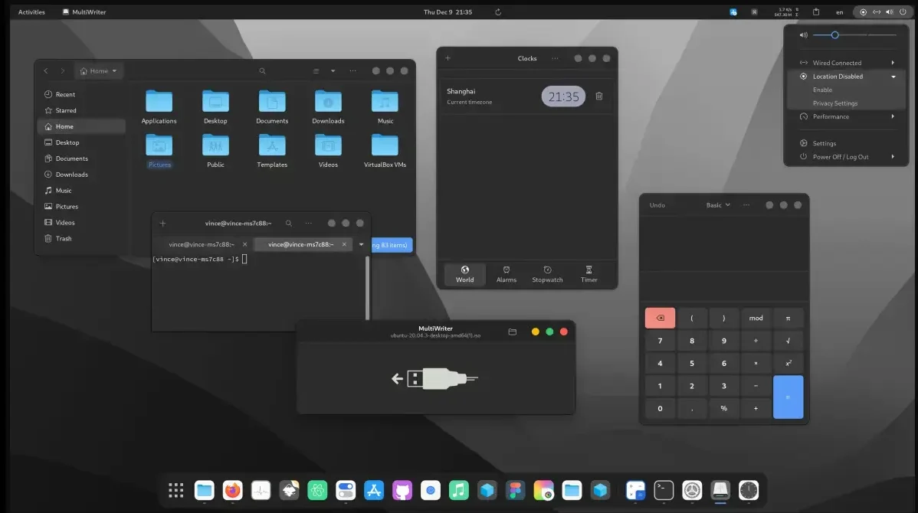Image resolution: width=918 pixels, height=513 pixels.
Task: Open the search in the file manager
Action: pos(262,70)
